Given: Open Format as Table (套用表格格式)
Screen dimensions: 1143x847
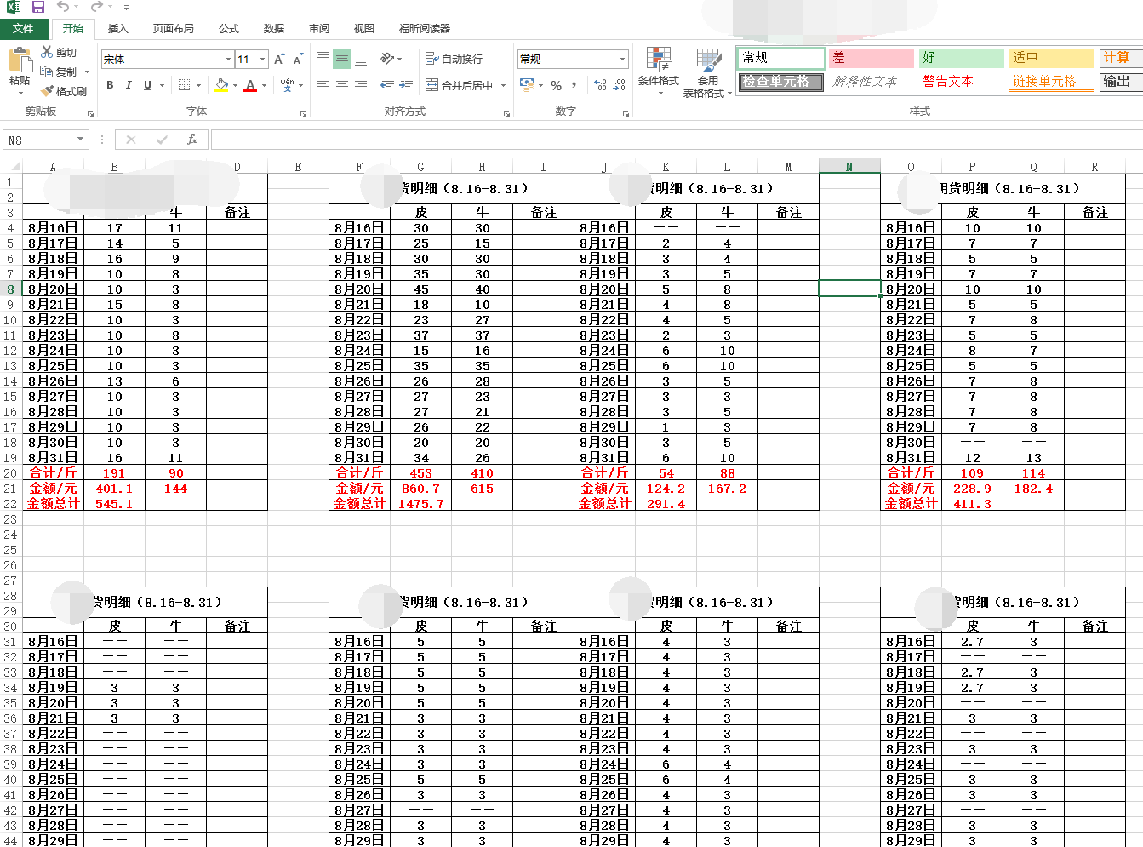Looking at the screenshot, I should coord(707,73).
